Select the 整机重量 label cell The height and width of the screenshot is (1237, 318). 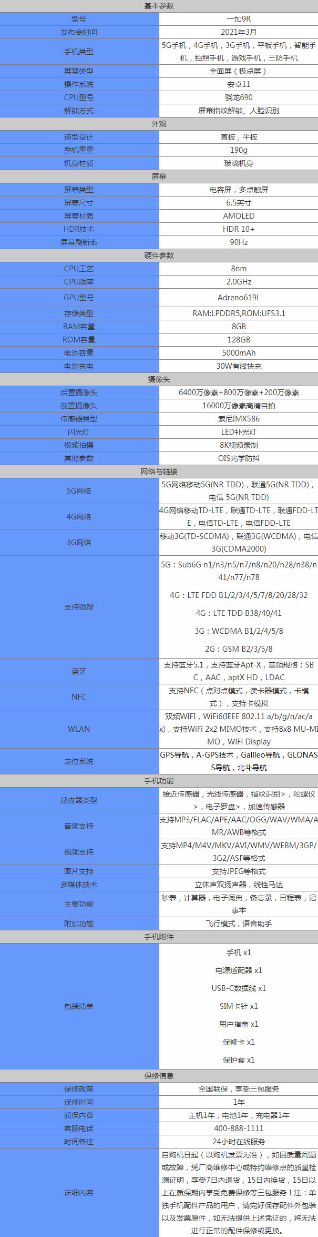[79, 150]
